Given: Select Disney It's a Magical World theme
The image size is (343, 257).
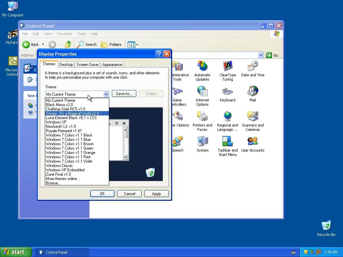Looking at the screenshot, I should pos(77,113).
